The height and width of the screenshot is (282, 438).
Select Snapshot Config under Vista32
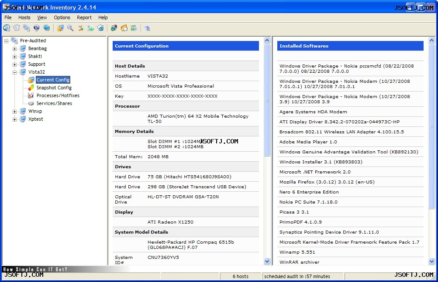(54, 88)
